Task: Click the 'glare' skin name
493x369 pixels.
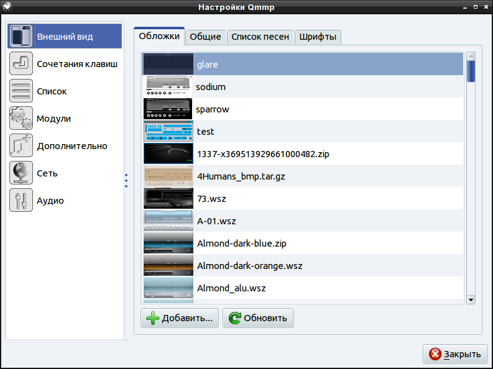Action: click(208, 65)
